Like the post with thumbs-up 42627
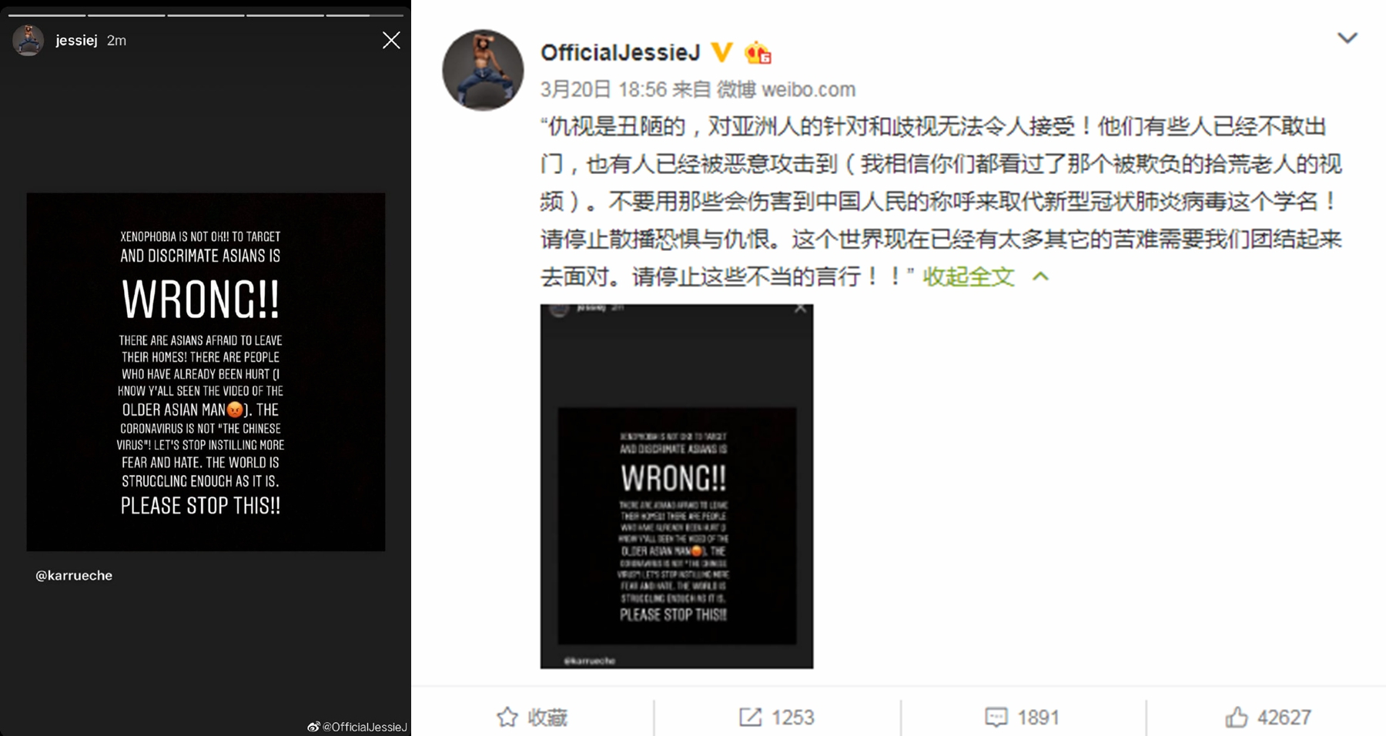The image size is (1386, 736). [x=1268, y=718]
